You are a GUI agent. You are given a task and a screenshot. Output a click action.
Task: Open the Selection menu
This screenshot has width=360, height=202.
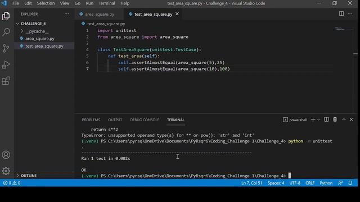(46, 3)
